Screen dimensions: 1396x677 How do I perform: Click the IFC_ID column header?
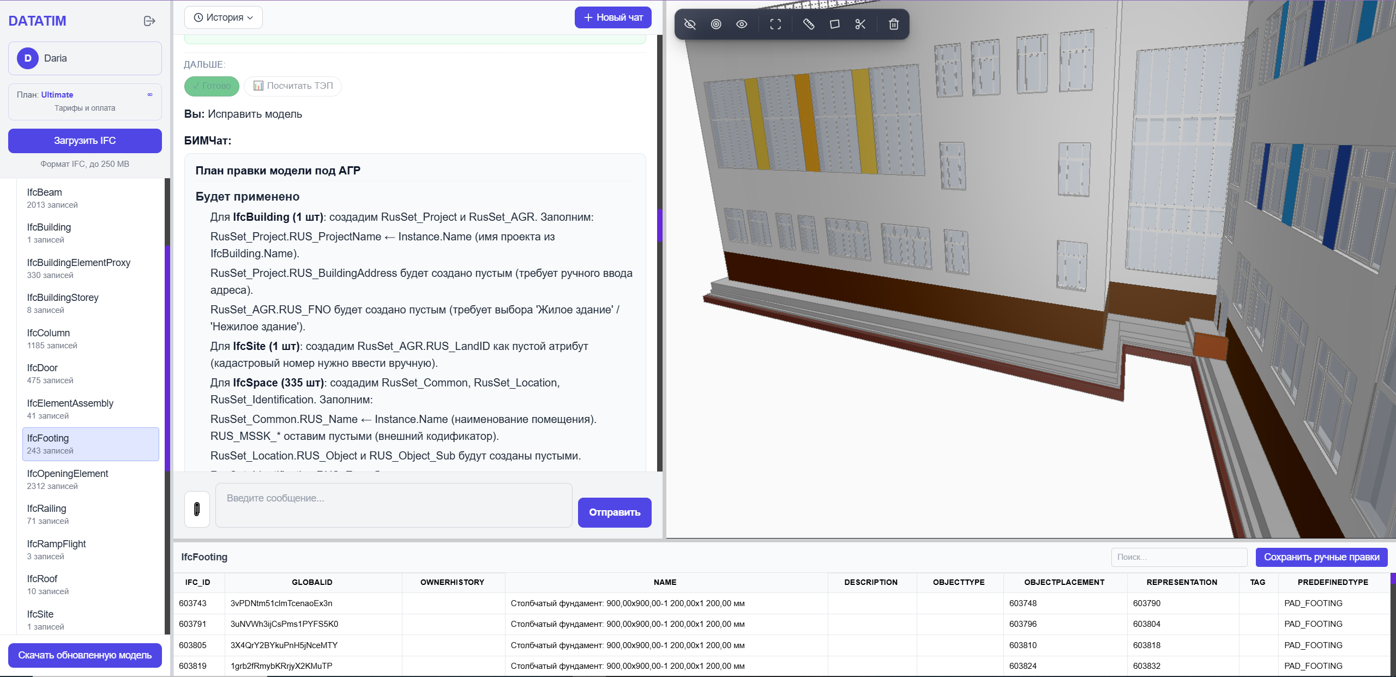[198, 582]
